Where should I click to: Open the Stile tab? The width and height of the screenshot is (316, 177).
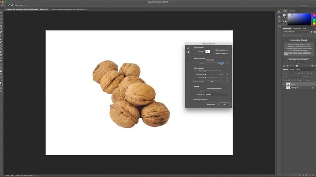305,28
